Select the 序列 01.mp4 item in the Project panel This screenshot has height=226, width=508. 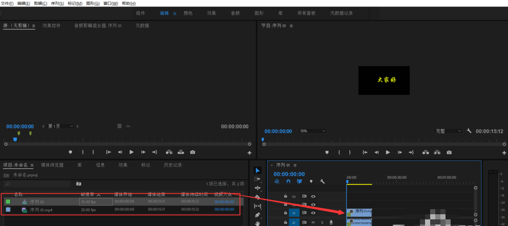click(x=41, y=210)
